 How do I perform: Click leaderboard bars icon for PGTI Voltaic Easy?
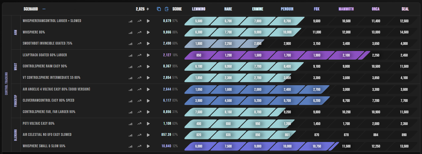click(131, 124)
